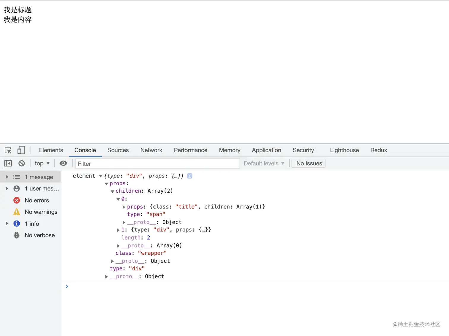This screenshot has height=336, width=449.
Task: Click the page text 我是标题
Action: point(18,10)
